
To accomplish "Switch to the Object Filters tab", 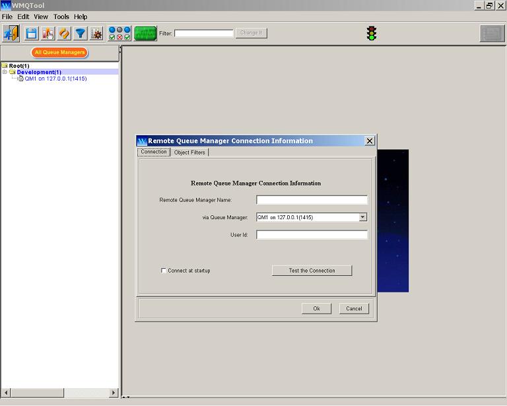I will [189, 152].
